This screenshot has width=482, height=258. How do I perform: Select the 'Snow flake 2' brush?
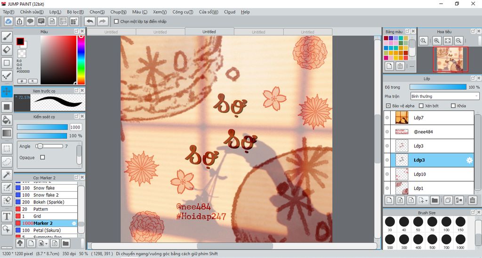click(x=46, y=195)
